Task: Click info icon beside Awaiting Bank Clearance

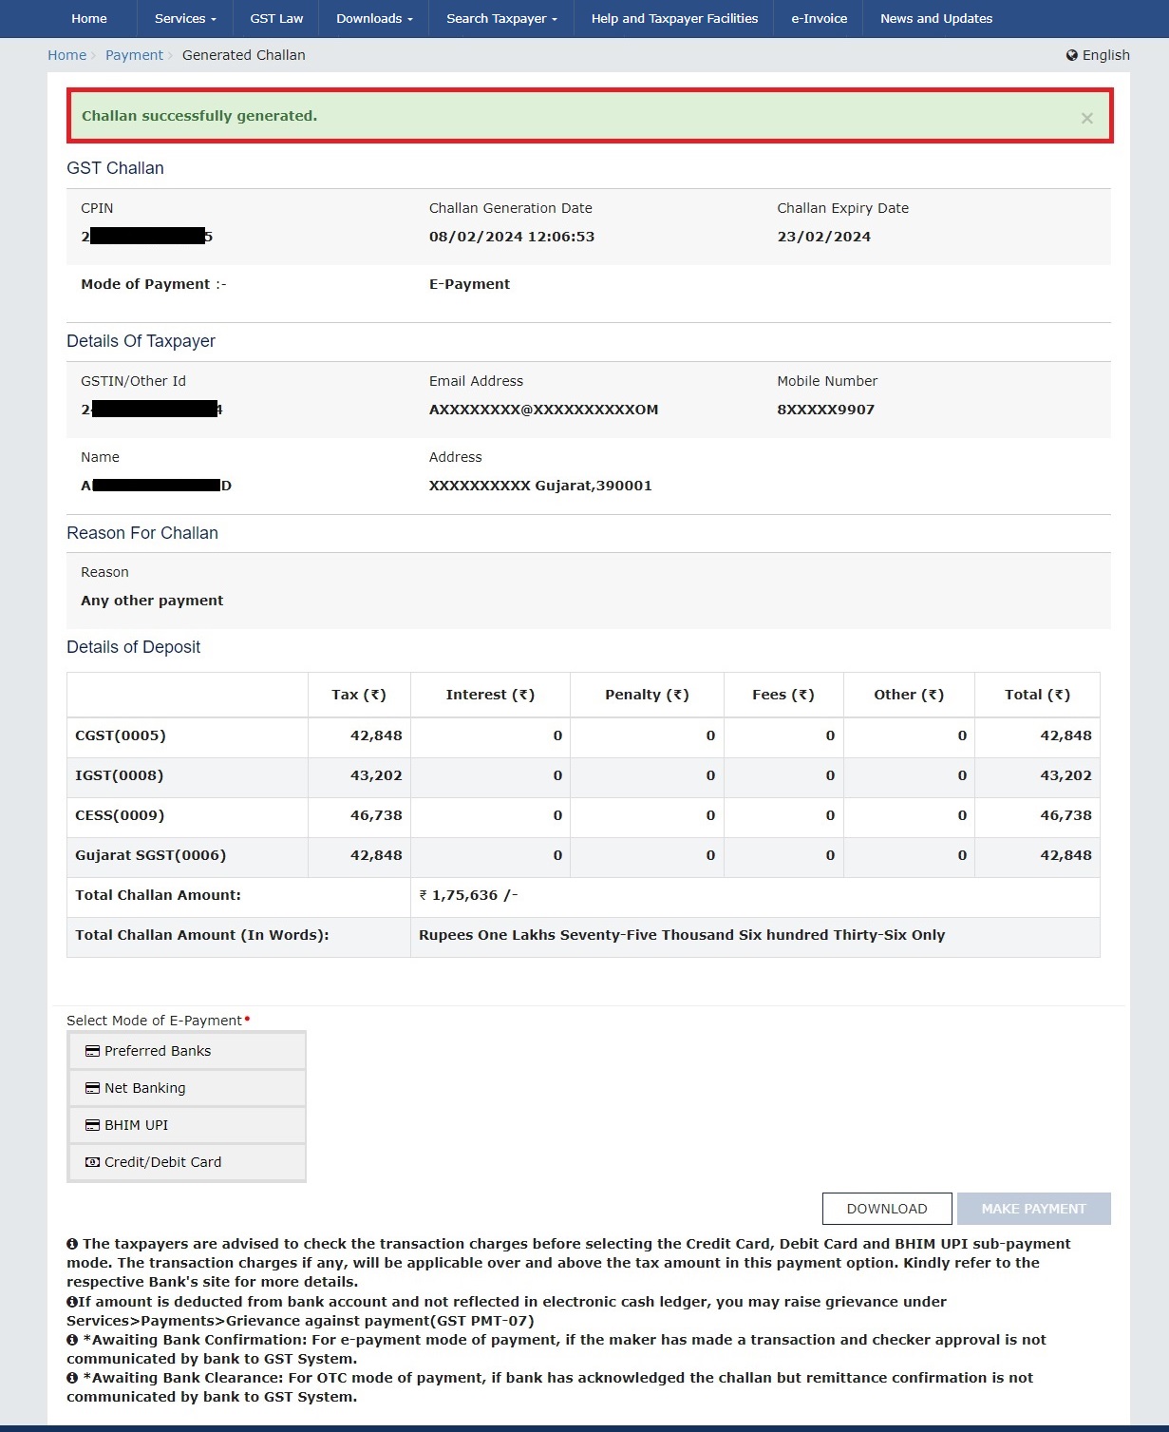Action: point(72,1378)
